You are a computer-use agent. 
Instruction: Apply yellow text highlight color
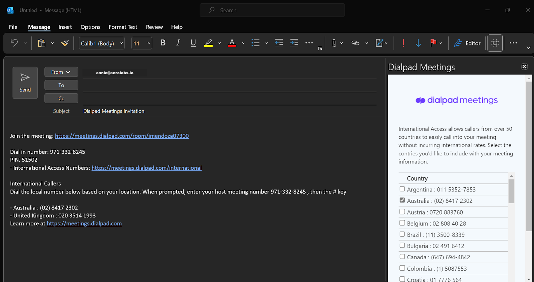click(209, 43)
